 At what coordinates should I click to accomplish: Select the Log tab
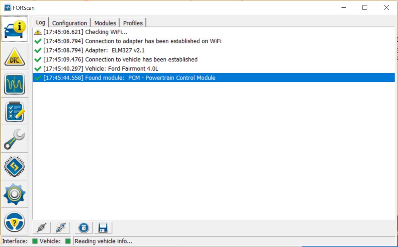point(41,23)
